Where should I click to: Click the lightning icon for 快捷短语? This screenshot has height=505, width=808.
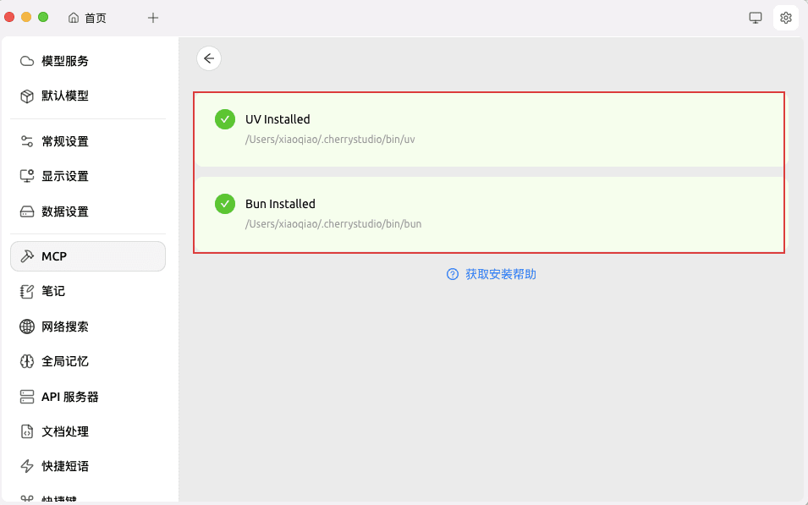click(x=27, y=466)
